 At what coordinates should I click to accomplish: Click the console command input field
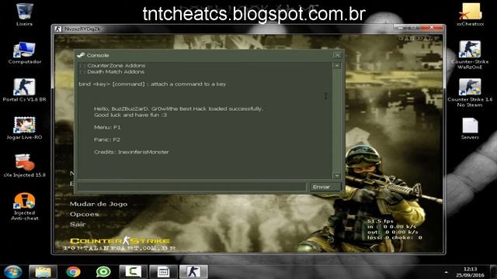coord(192,187)
